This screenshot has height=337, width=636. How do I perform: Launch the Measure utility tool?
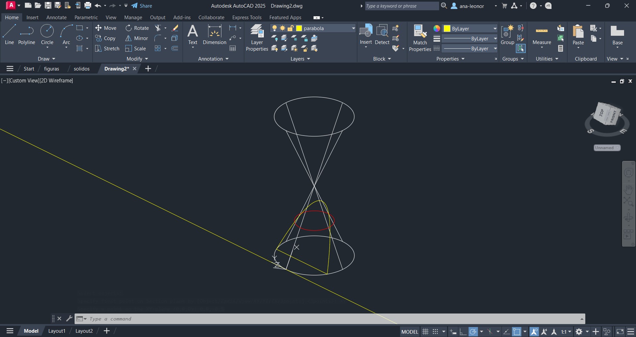[x=542, y=35]
